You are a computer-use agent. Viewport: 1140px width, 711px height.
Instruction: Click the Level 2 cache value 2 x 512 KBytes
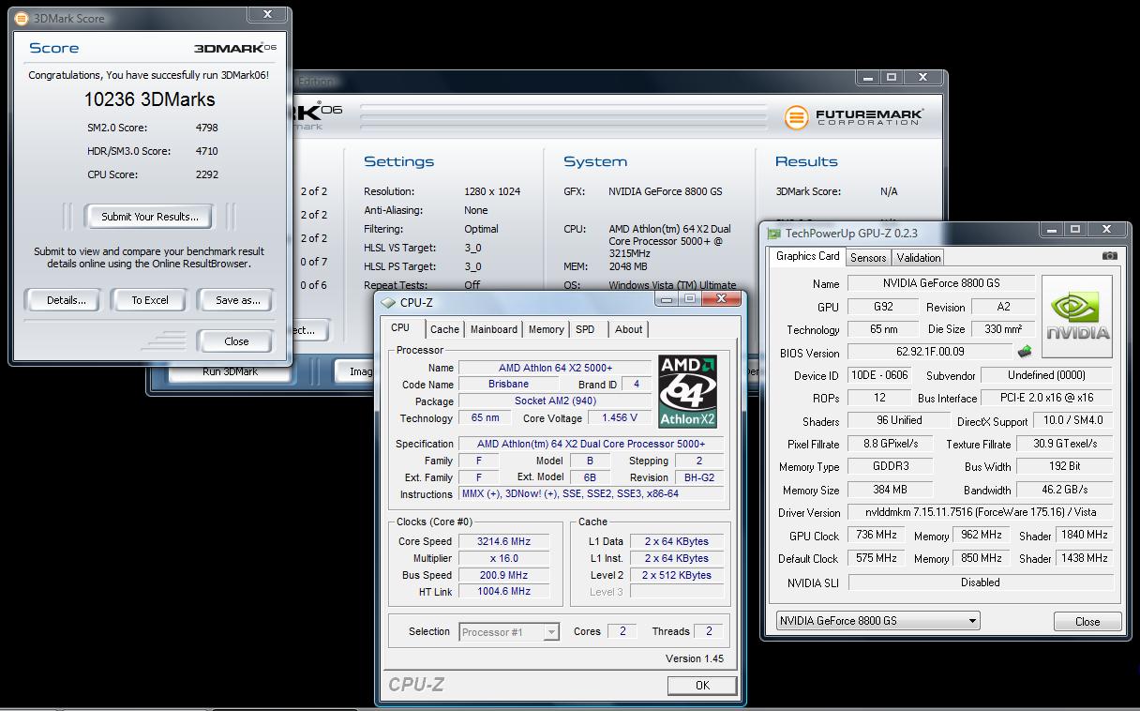[x=677, y=575]
